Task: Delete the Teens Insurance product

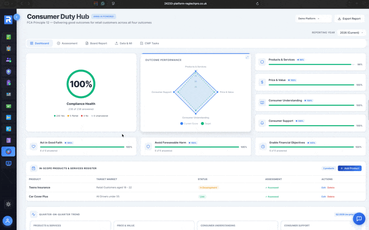Action: tap(331, 188)
